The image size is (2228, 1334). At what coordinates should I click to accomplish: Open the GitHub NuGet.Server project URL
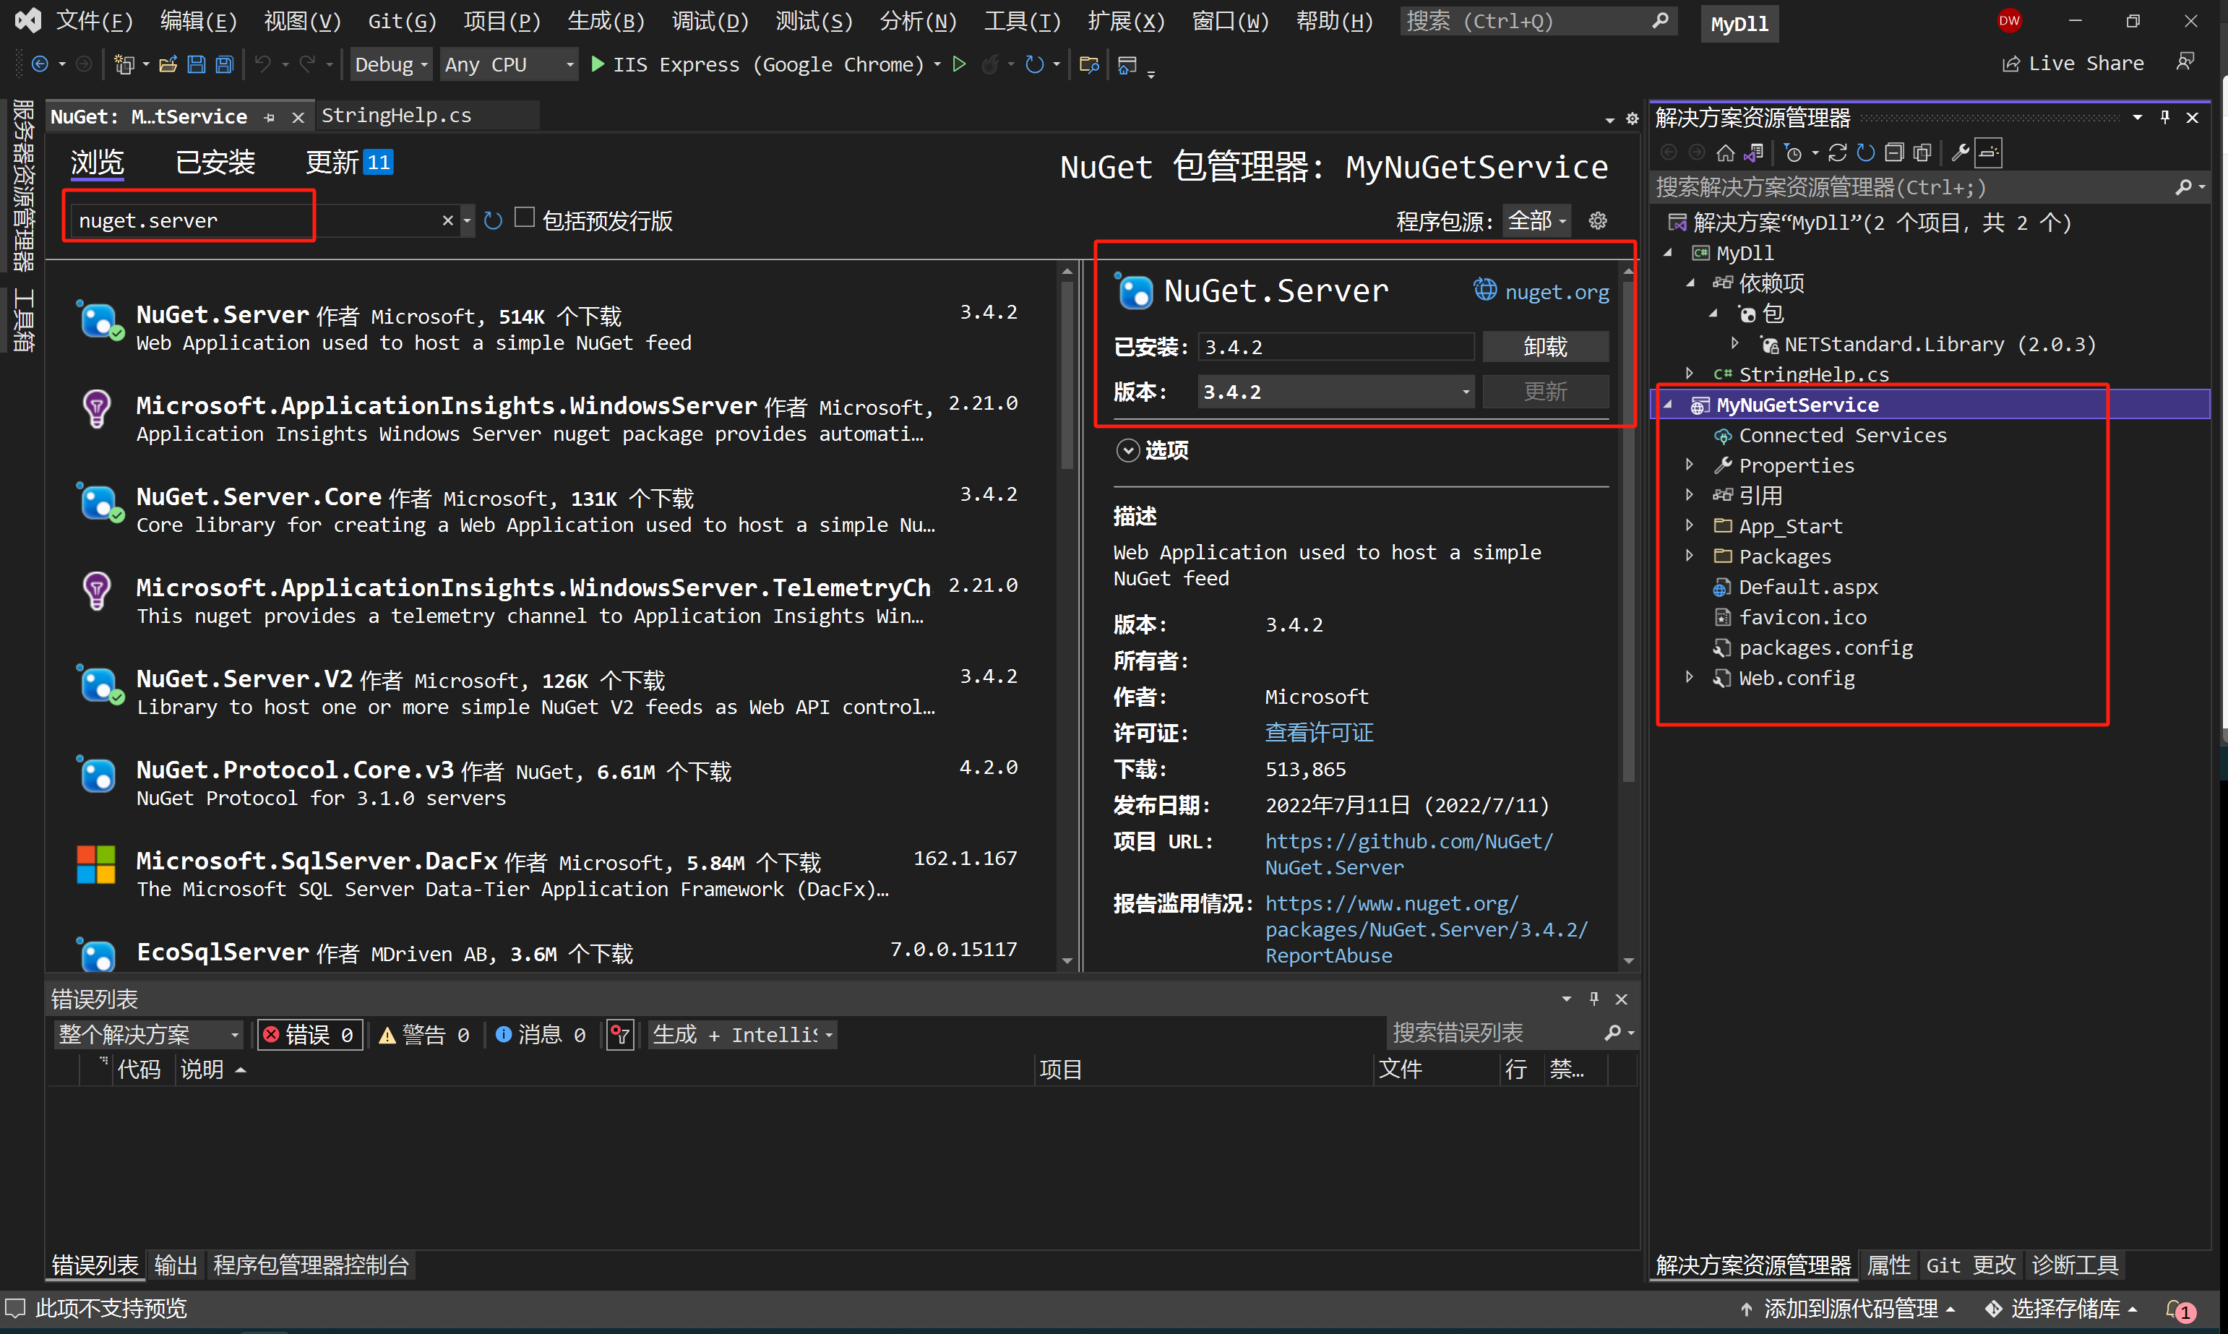click(x=1408, y=854)
